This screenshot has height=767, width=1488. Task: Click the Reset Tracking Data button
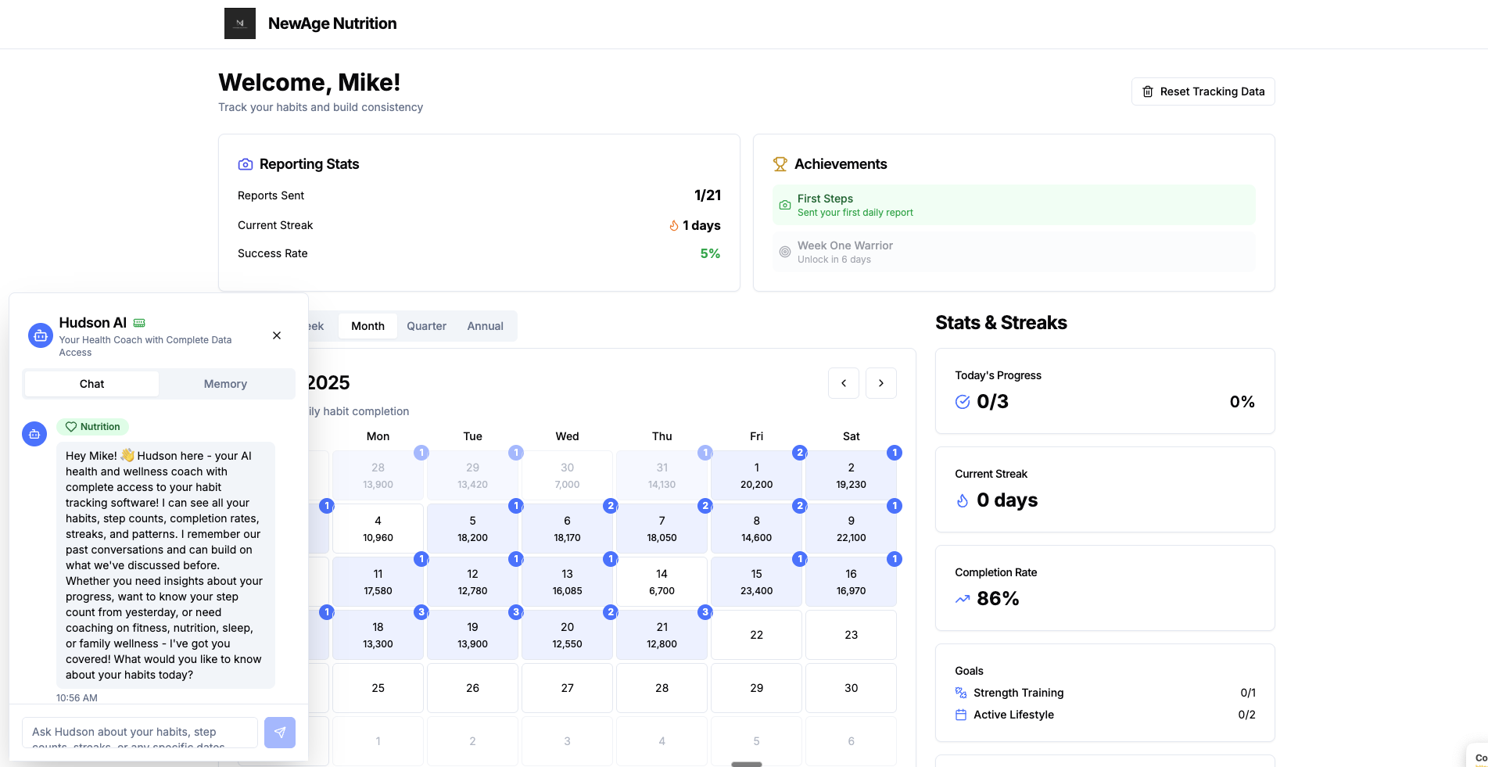point(1203,91)
